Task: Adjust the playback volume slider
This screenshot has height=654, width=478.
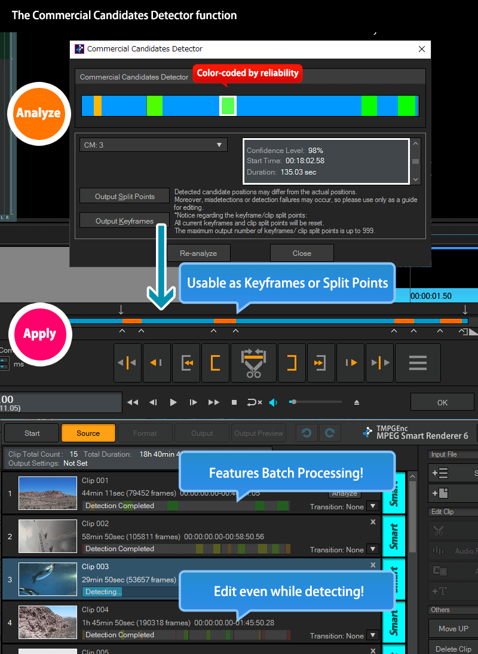Action: (315, 402)
